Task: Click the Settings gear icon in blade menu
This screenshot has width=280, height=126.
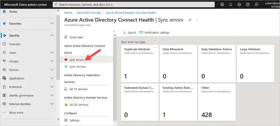Action: coord(66,120)
